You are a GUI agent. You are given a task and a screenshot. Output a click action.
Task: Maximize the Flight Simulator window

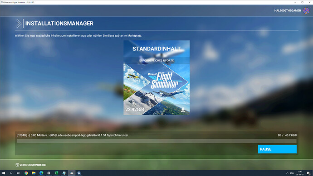302,2
